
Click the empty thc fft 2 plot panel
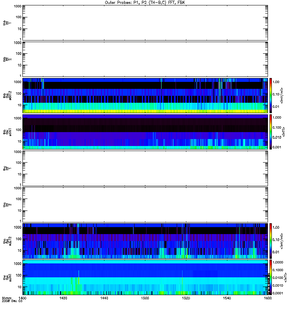point(145,205)
